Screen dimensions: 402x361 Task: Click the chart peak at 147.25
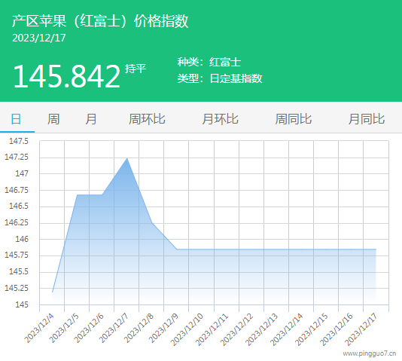pyautogui.click(x=127, y=158)
